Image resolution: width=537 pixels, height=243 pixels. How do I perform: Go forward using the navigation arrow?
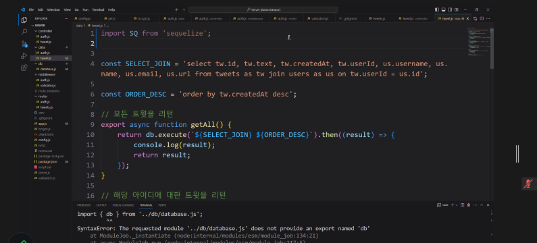[184, 9]
